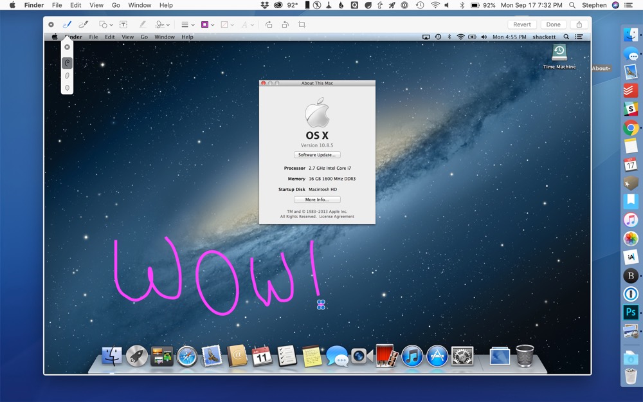Viewport: 643px width, 402px height.
Task: Click the date and time in menu bar
Action: [532, 5]
